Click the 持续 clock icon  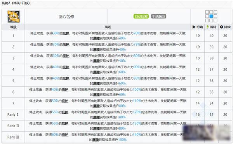[x=222, y=27]
